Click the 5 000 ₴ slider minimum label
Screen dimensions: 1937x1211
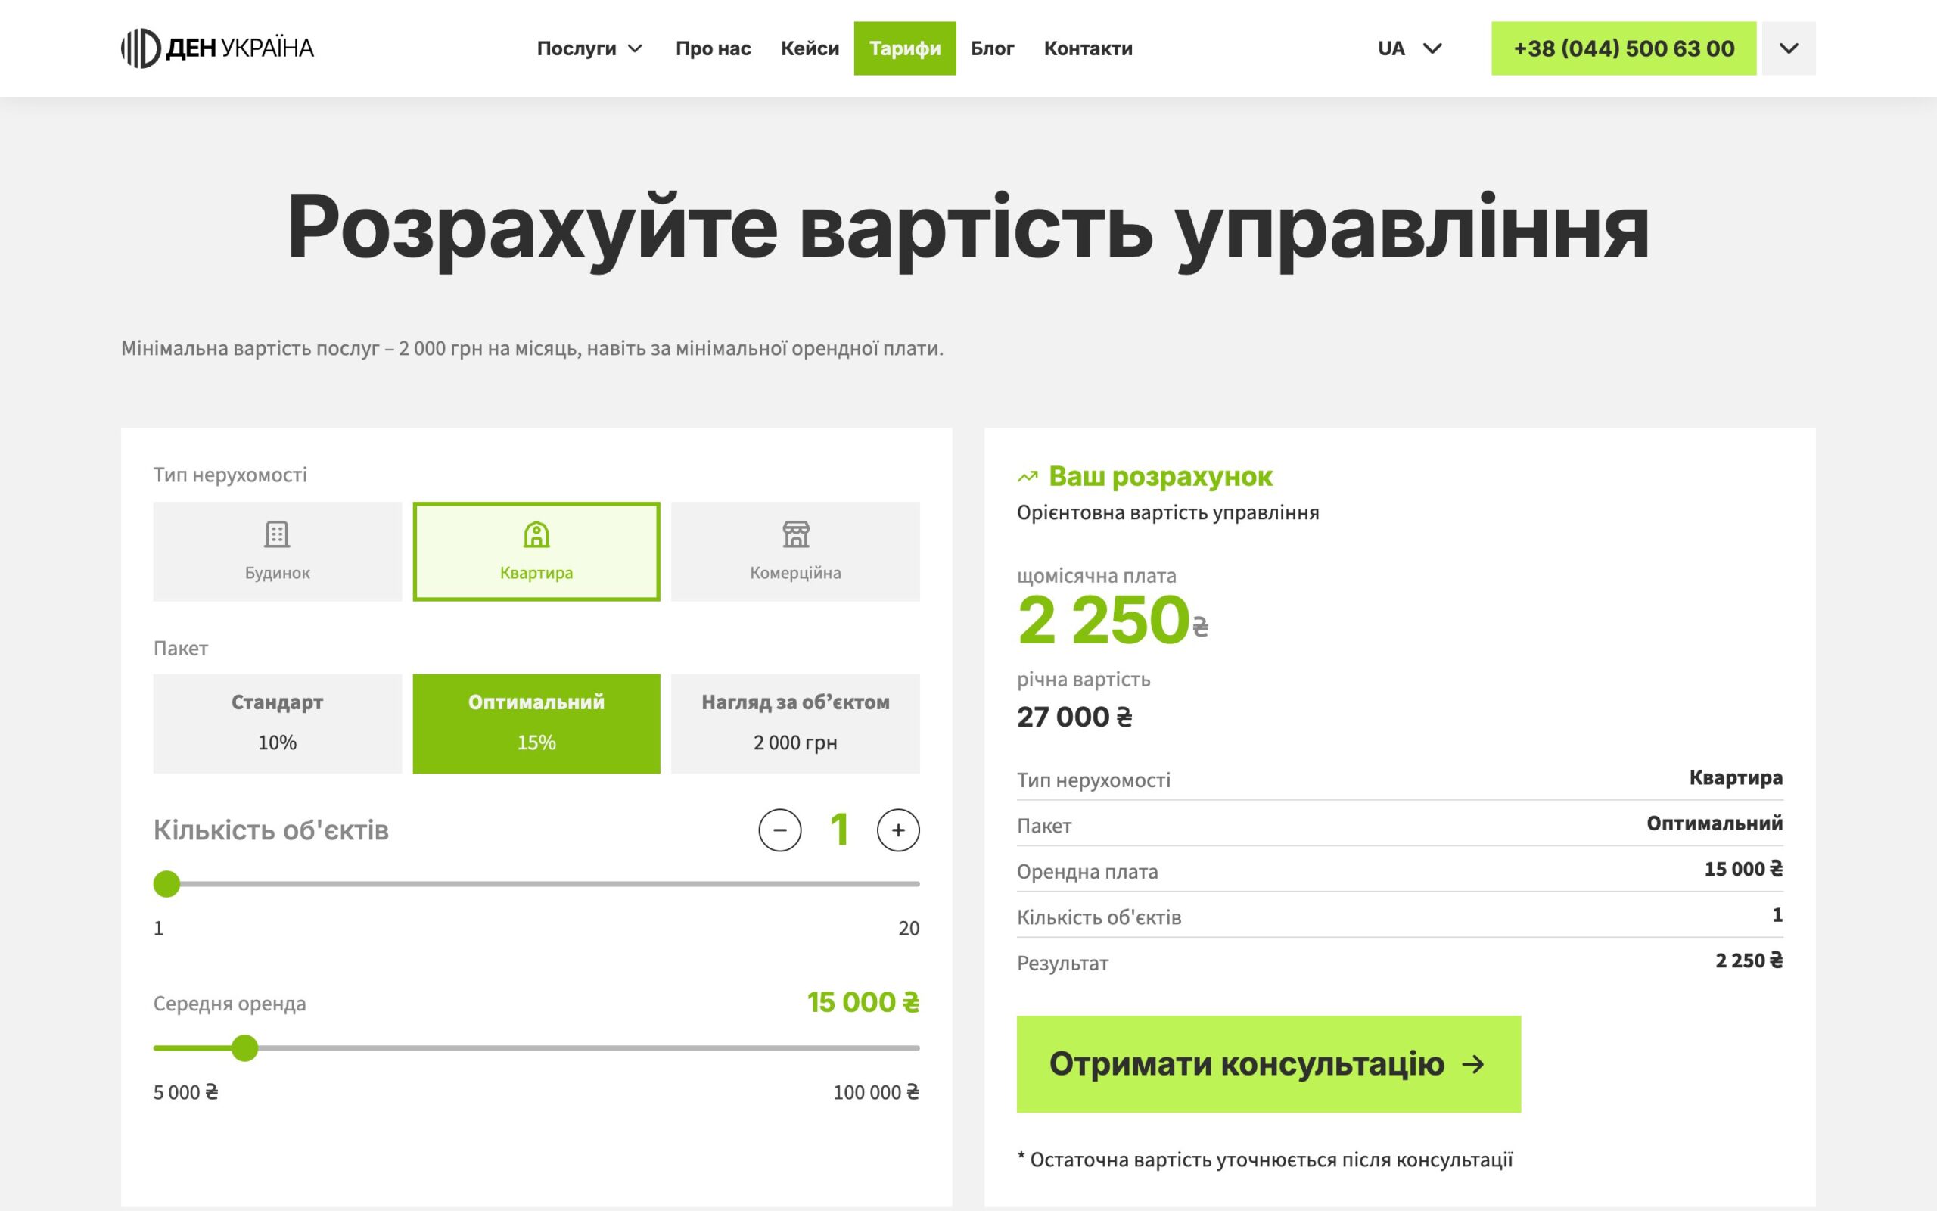tap(185, 1092)
